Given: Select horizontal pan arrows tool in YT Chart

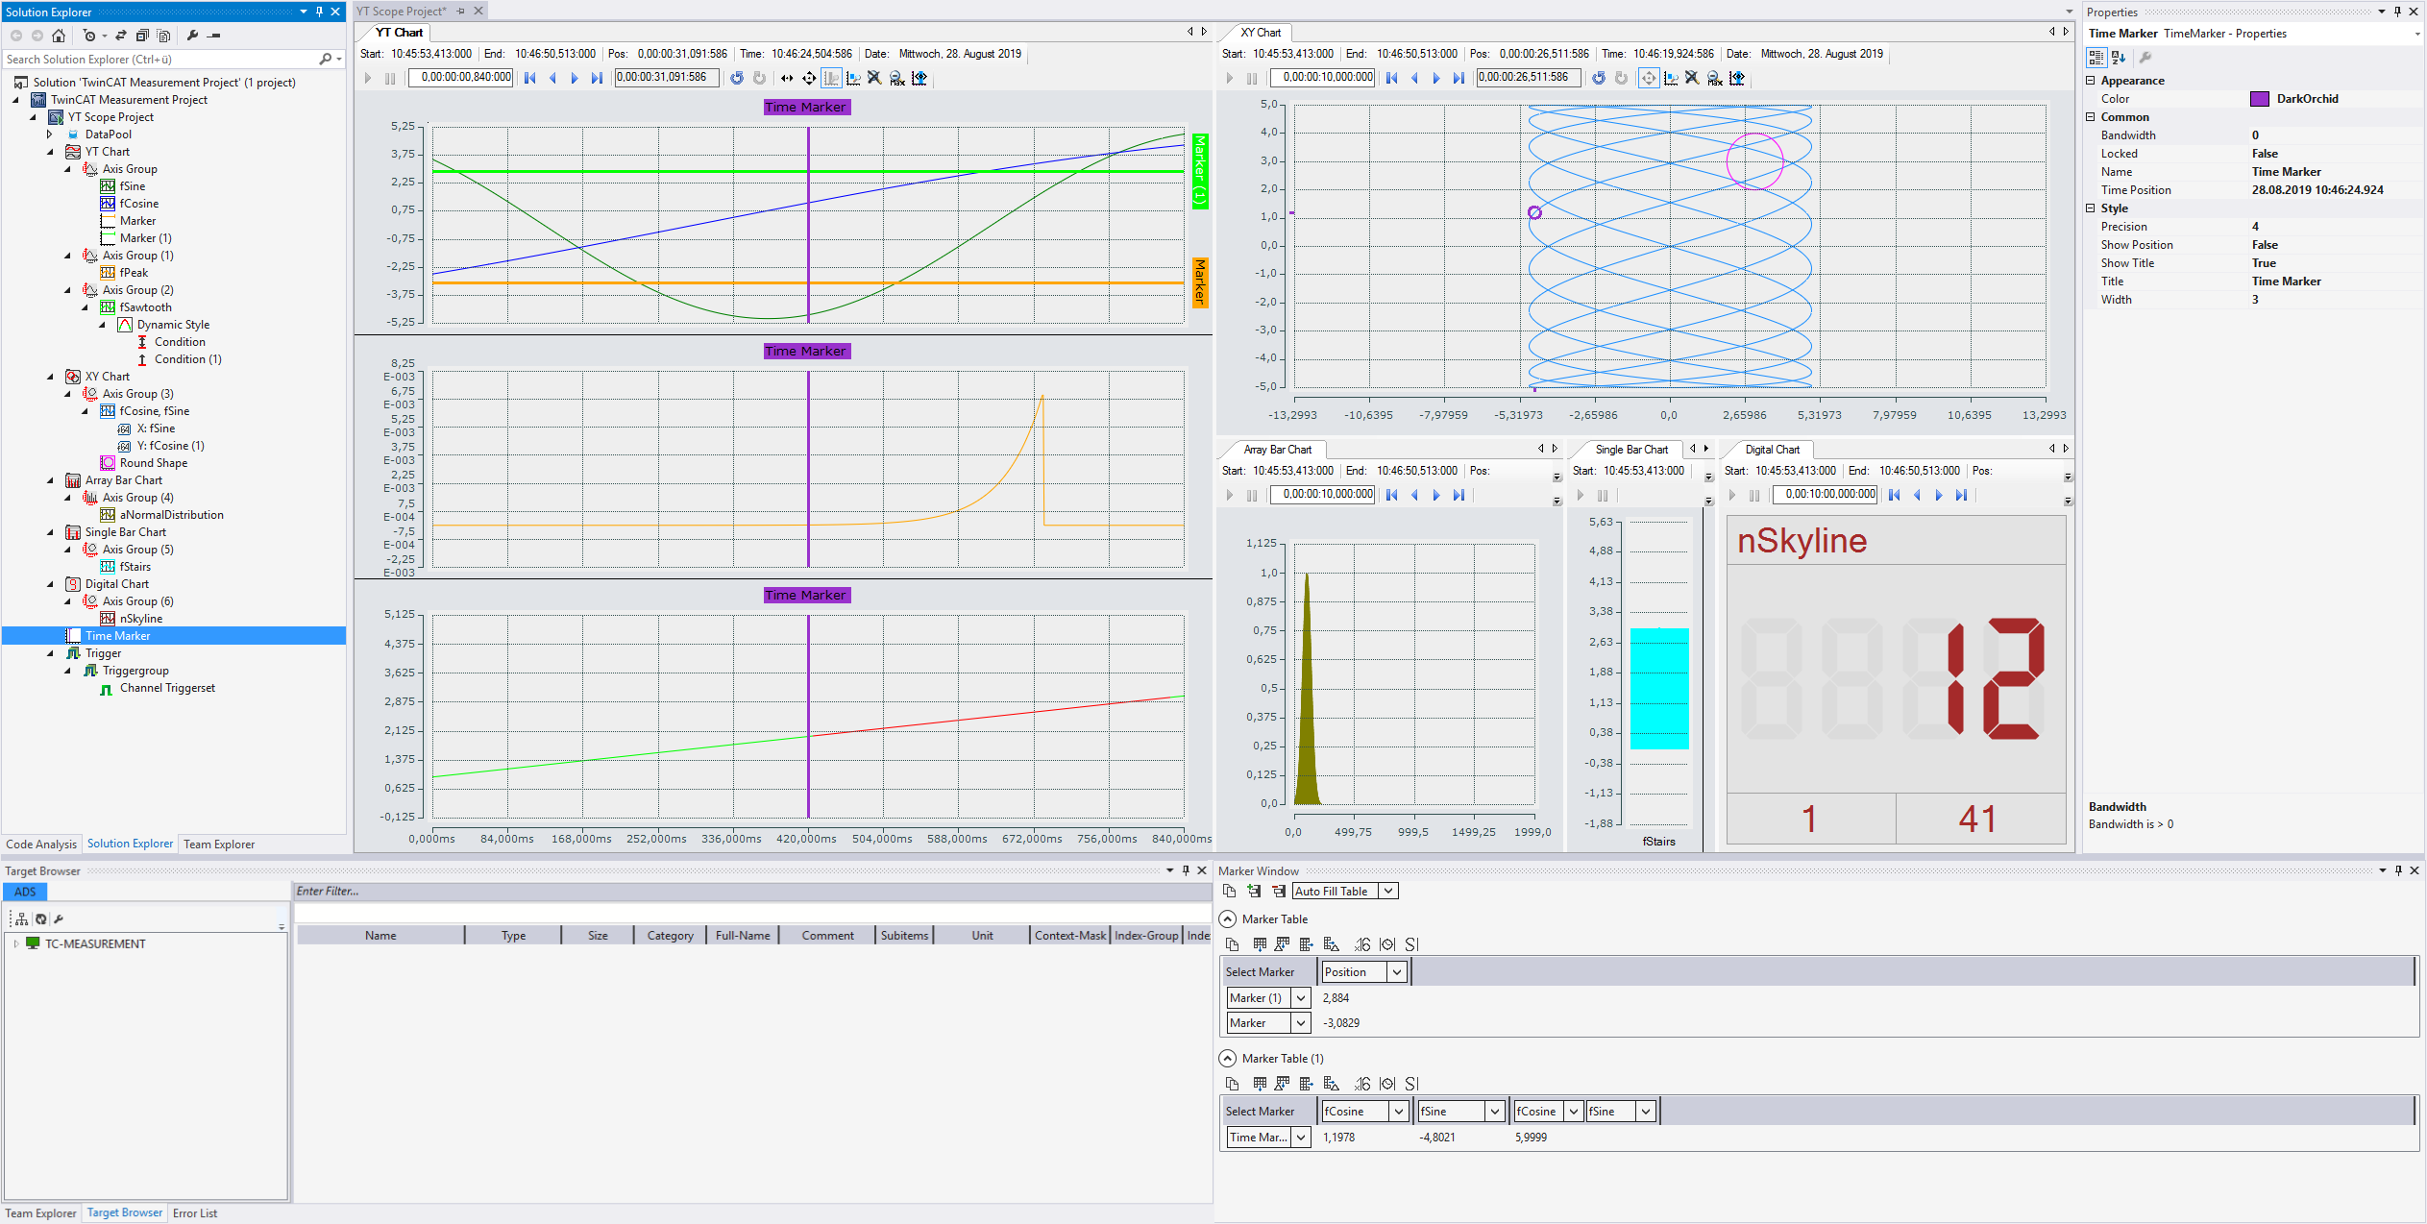Looking at the screenshot, I should coord(787,78).
